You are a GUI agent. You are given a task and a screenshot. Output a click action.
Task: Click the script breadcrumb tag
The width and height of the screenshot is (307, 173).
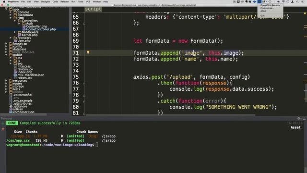point(93,9)
